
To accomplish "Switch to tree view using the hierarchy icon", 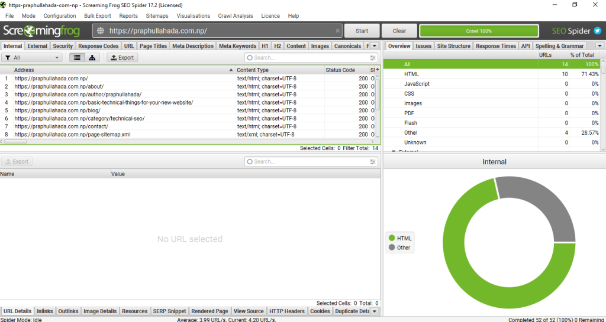I will [x=92, y=58].
